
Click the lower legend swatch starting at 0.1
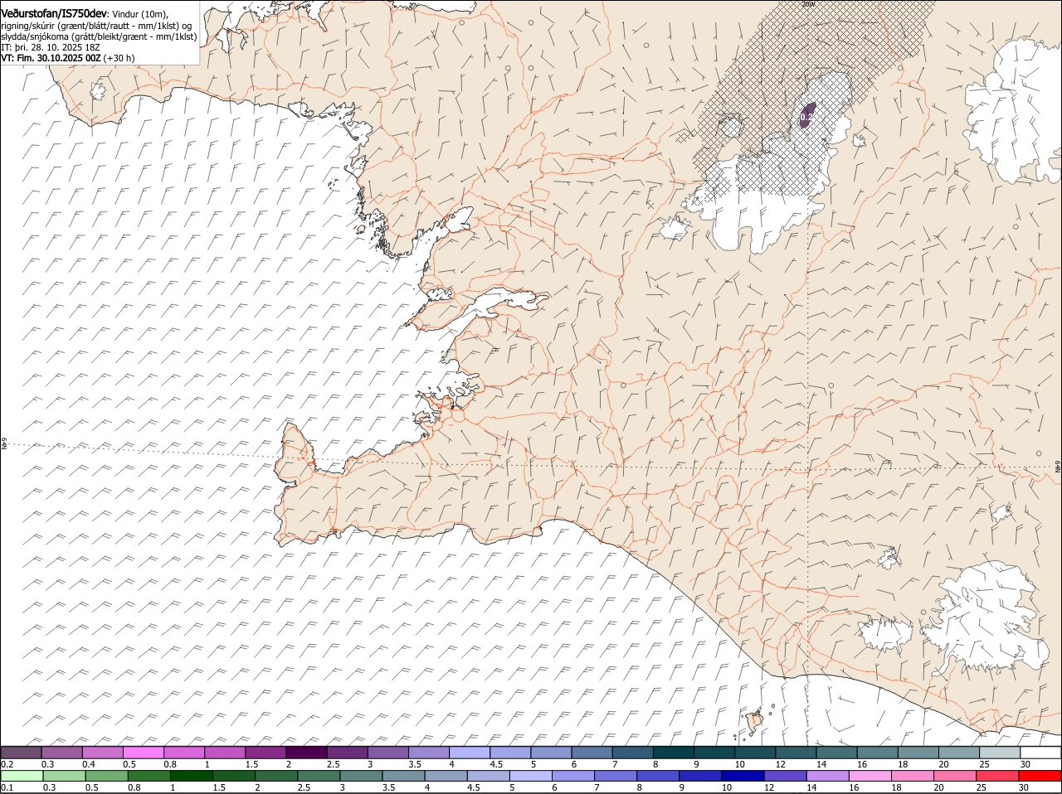click(x=22, y=776)
